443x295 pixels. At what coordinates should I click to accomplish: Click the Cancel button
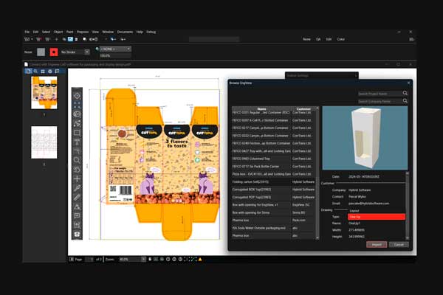coord(399,244)
